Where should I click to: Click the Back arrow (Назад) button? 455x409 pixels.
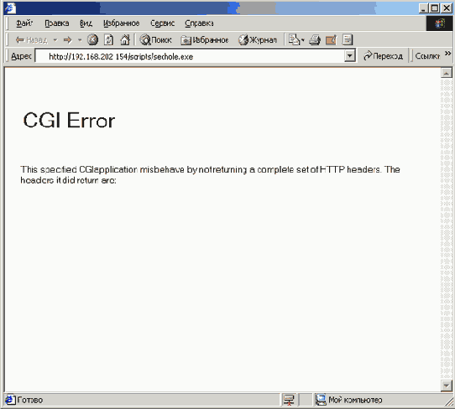pyautogui.click(x=31, y=39)
